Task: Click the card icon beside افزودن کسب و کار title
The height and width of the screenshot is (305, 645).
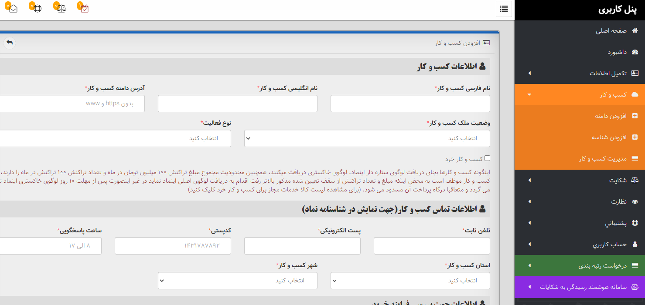Action: coord(486,43)
